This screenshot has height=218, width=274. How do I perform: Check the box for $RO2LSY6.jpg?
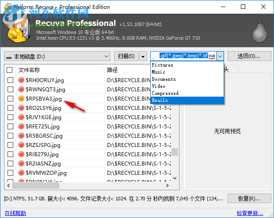tap(10, 108)
